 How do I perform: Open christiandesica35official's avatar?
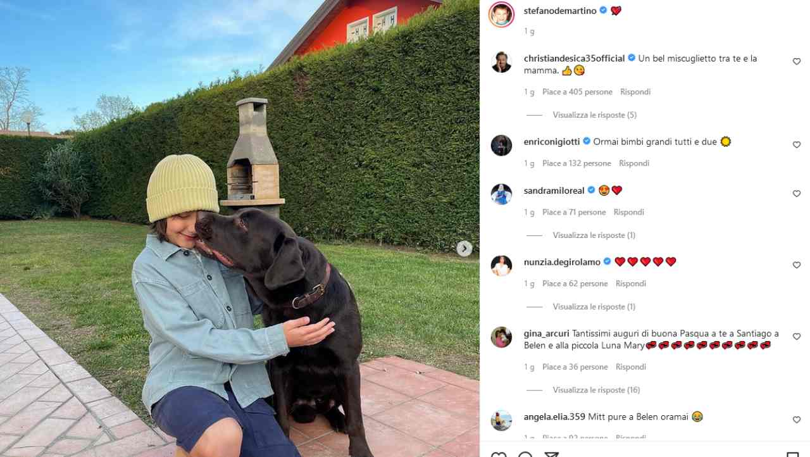tap(501, 62)
